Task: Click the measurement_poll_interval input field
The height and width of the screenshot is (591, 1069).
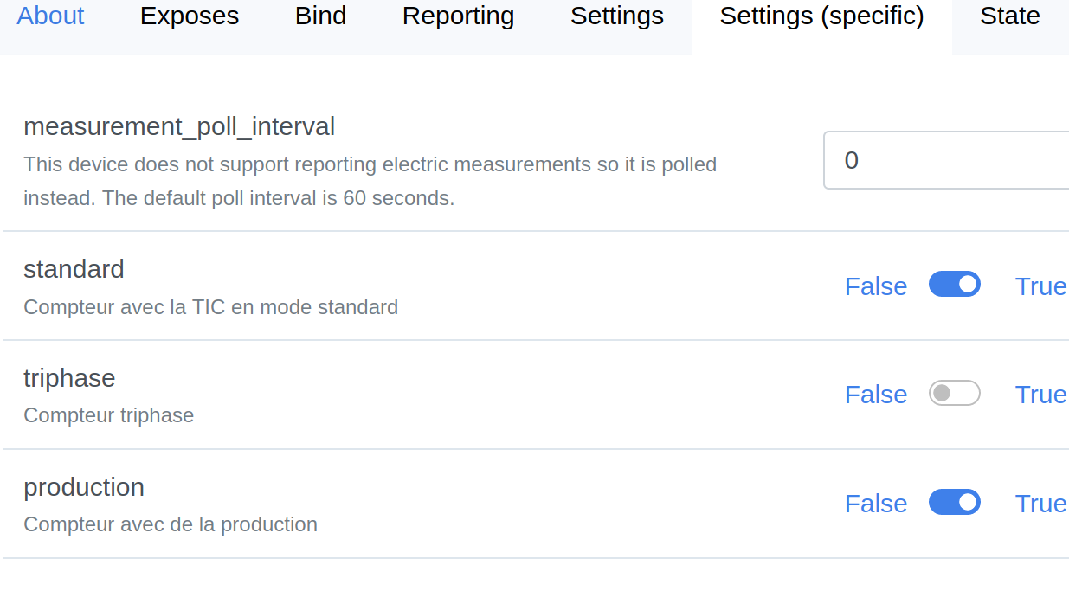Action: tap(945, 160)
